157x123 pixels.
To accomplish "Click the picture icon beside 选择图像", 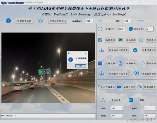I will tap(100, 40).
